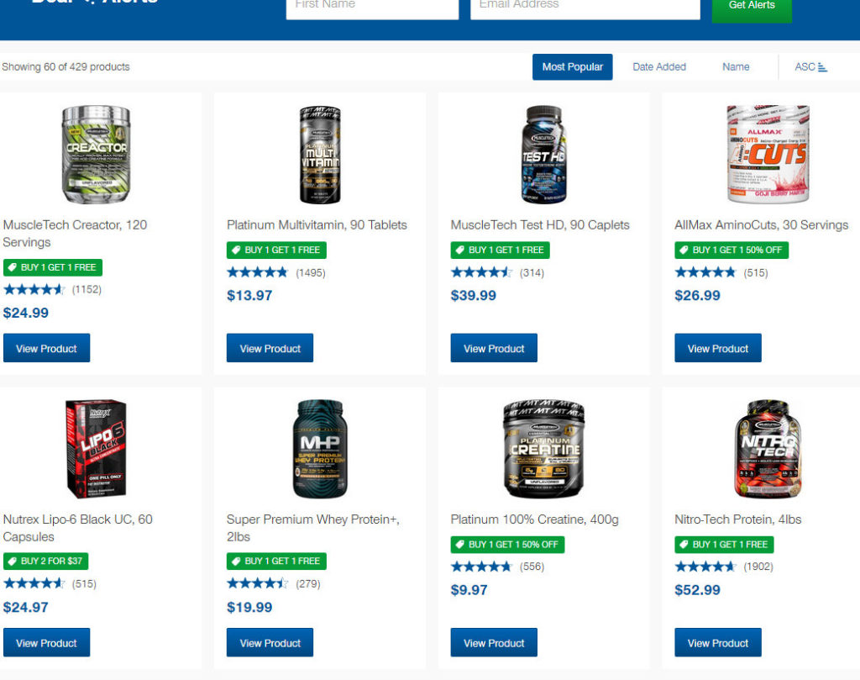Viewport: 860px width, 680px height.
Task: Open MuscleTech Test HD, 90 Caplets title
Action: point(540,225)
